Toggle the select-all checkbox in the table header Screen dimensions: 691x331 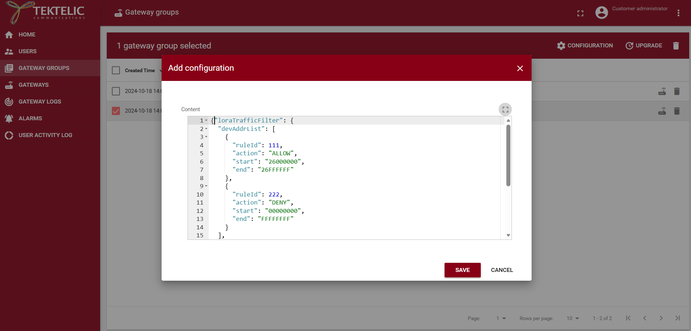116,70
